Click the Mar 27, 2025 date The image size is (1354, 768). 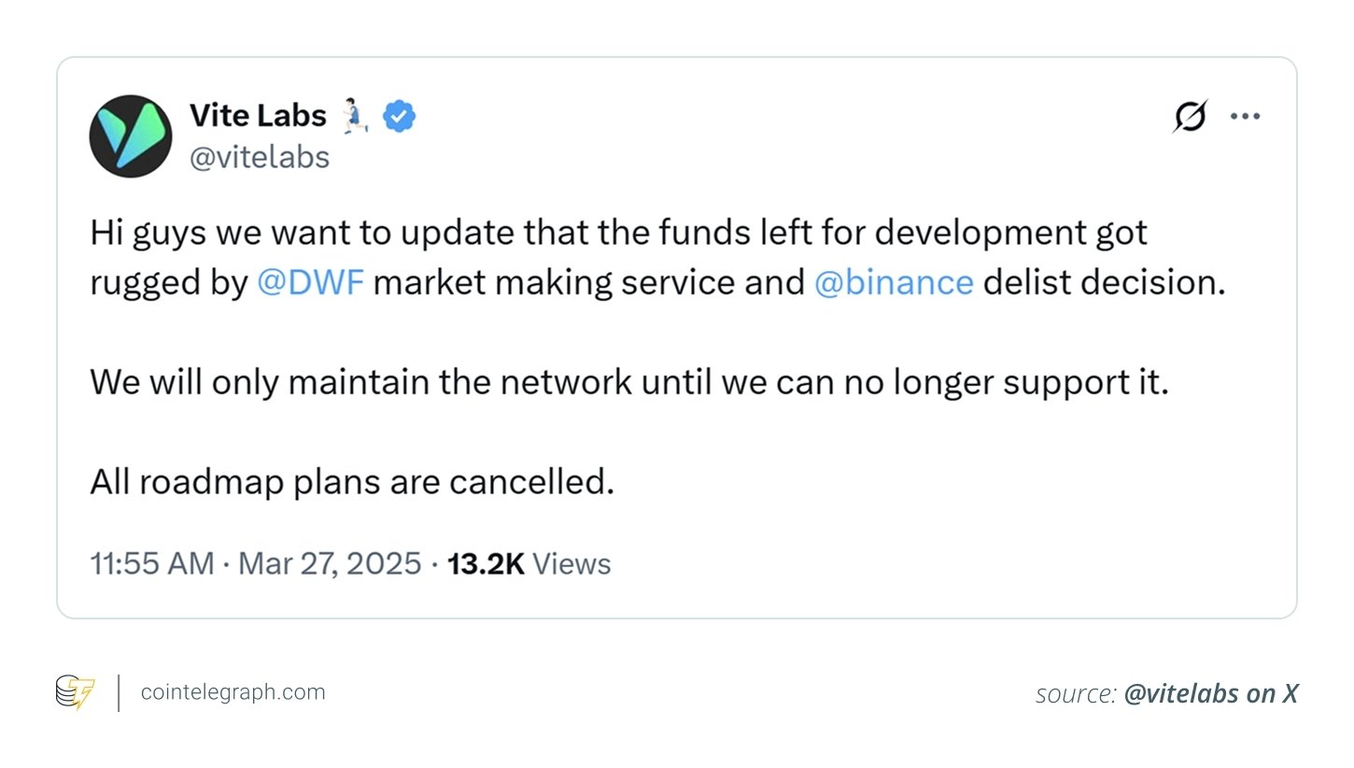[x=330, y=564]
